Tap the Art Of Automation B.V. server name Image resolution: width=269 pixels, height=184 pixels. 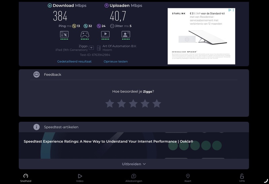pyautogui.click(x=120, y=46)
